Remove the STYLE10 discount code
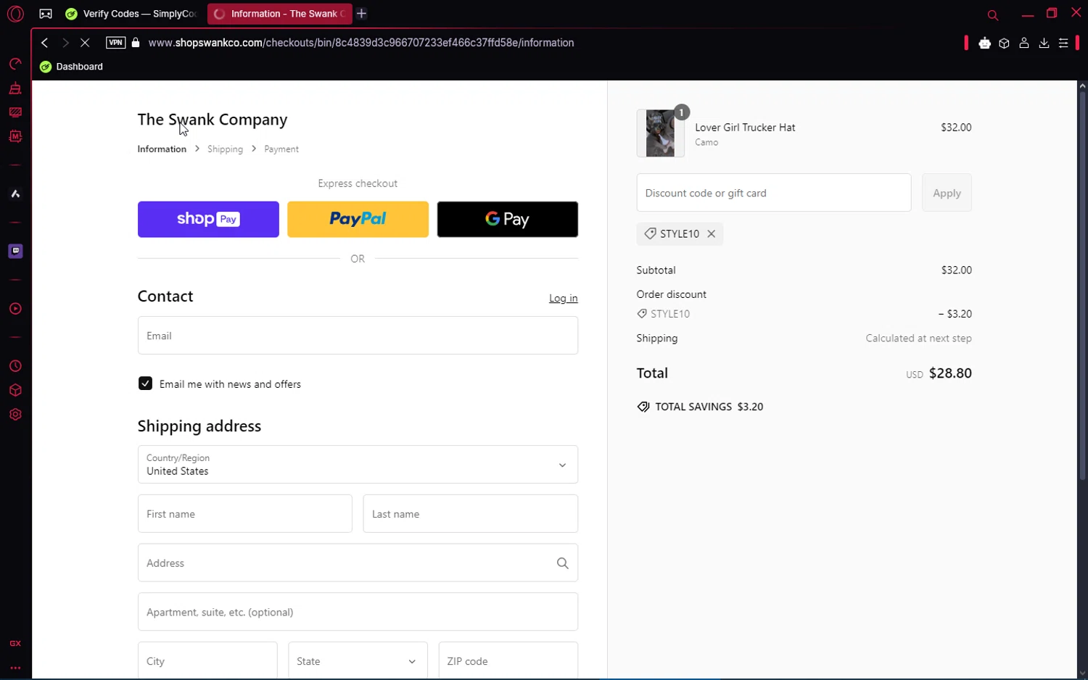 coord(712,233)
